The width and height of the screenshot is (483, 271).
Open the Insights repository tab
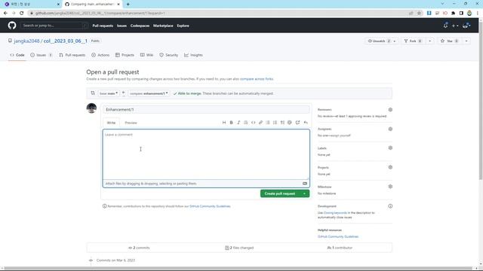click(193, 55)
